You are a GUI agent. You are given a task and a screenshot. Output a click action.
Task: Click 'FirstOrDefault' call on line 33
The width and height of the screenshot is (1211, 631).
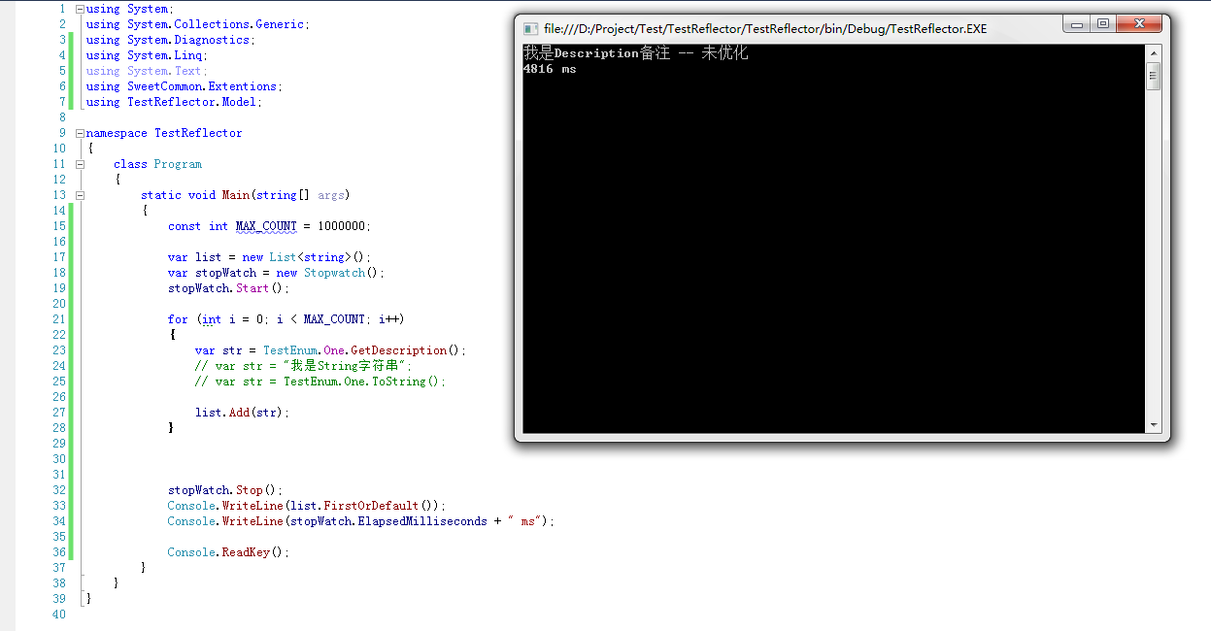point(373,506)
